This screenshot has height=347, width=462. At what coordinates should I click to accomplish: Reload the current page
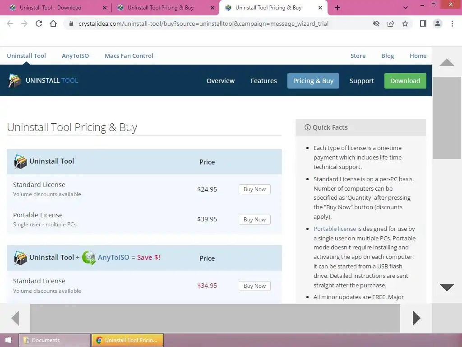(39, 23)
